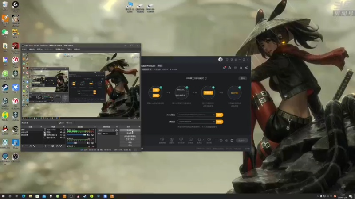This screenshot has height=199, width=355.
Task: Click the help icon beside OBS mode title
Action: 206,78
